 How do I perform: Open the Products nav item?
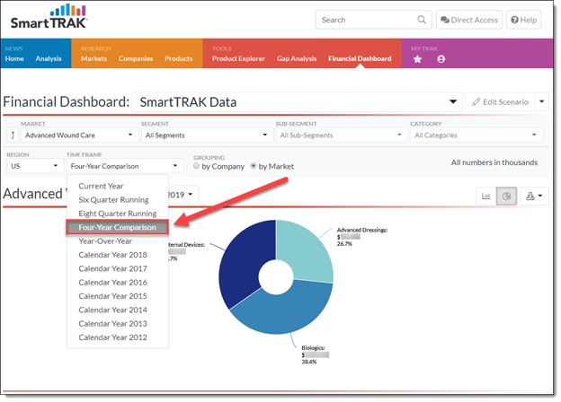point(179,58)
